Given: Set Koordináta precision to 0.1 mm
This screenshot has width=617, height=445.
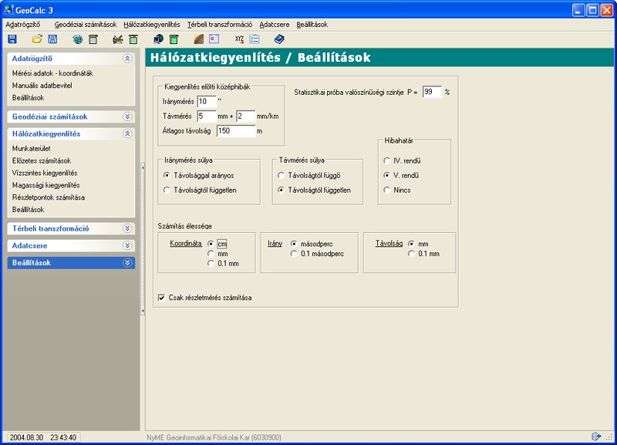Looking at the screenshot, I should 223,264.
